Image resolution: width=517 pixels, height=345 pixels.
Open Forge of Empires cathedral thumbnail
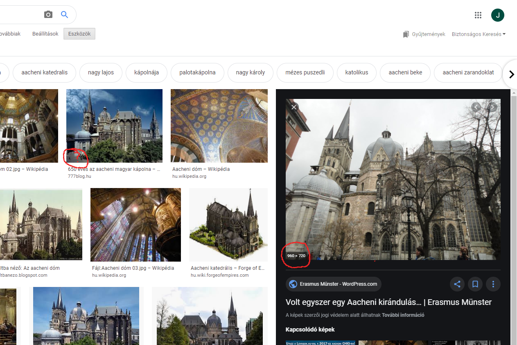(x=228, y=225)
